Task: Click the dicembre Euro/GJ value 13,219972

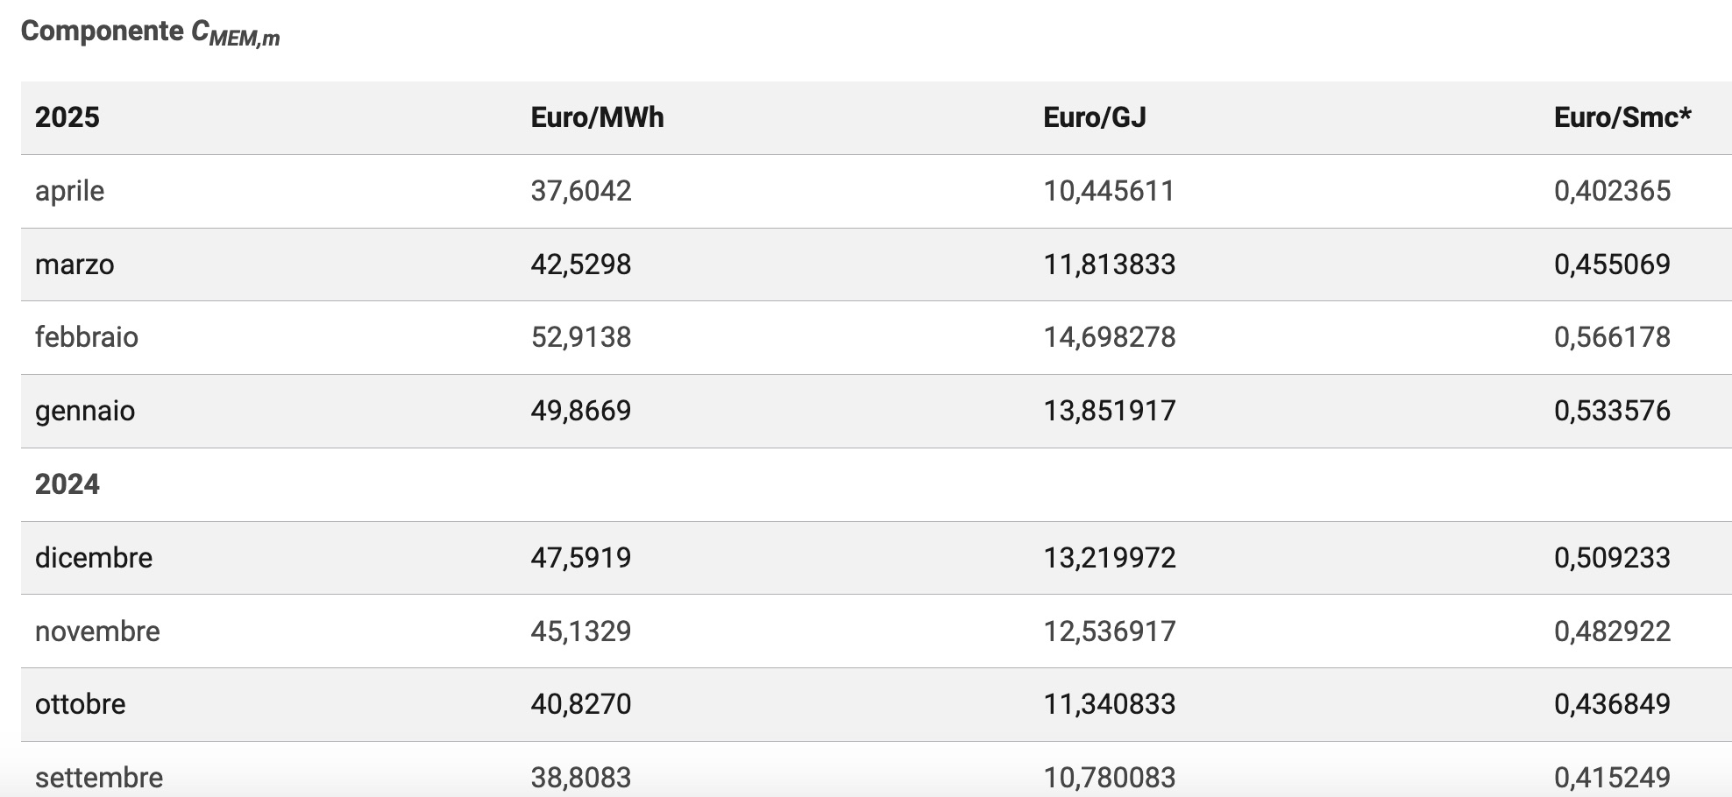Action: 1109,558
